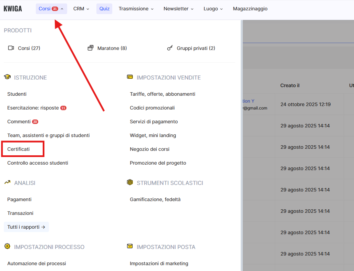
Task: Expand the CRM dropdown
Action: 81,9
